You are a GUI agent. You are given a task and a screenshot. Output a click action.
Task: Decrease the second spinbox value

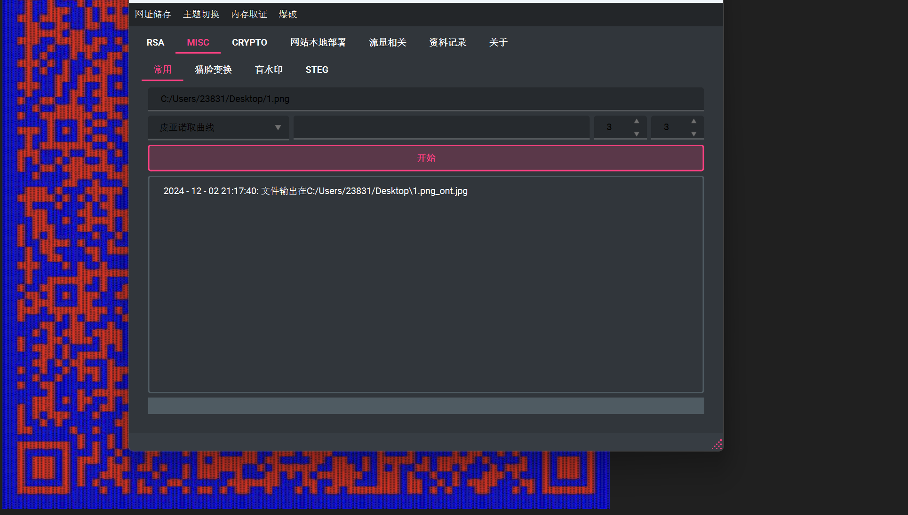click(x=693, y=134)
